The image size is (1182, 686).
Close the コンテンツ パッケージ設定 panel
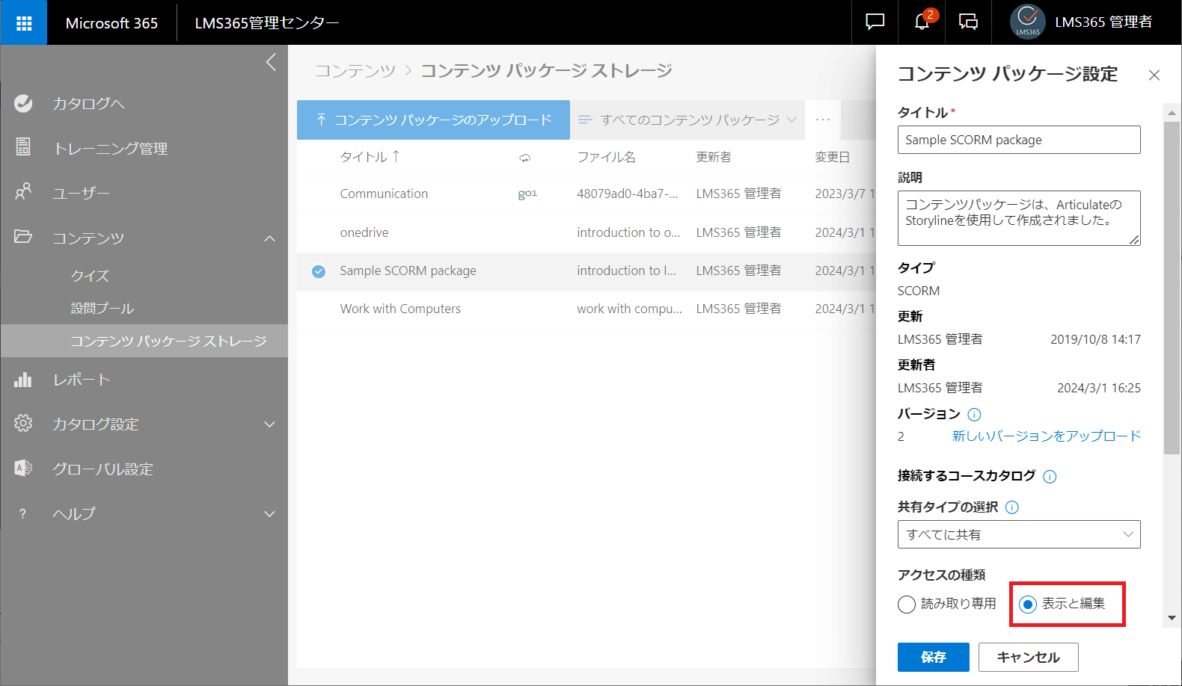(1154, 75)
